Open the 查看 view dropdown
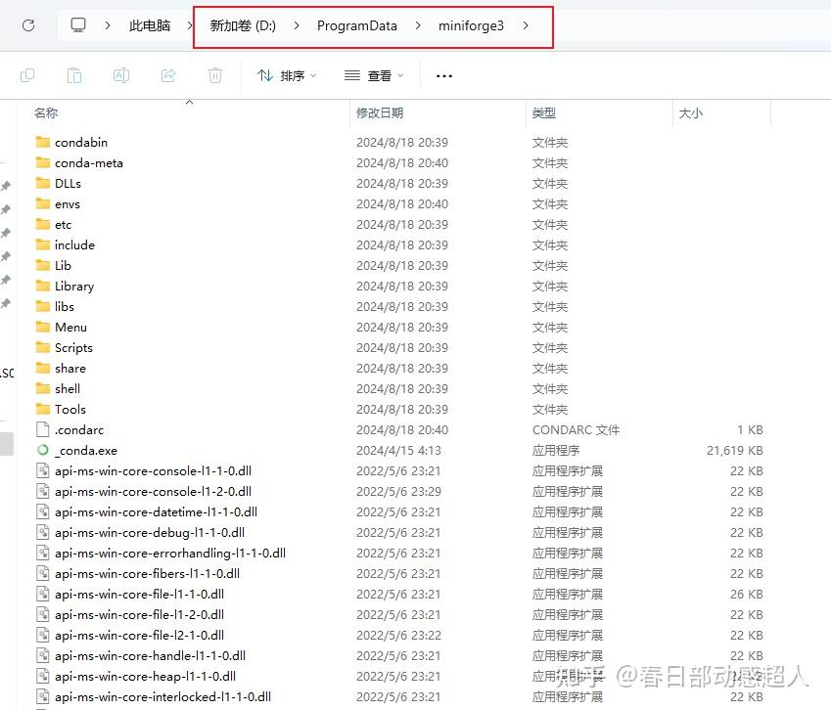Screen dimensions: 831x710 pyautogui.click(x=374, y=75)
